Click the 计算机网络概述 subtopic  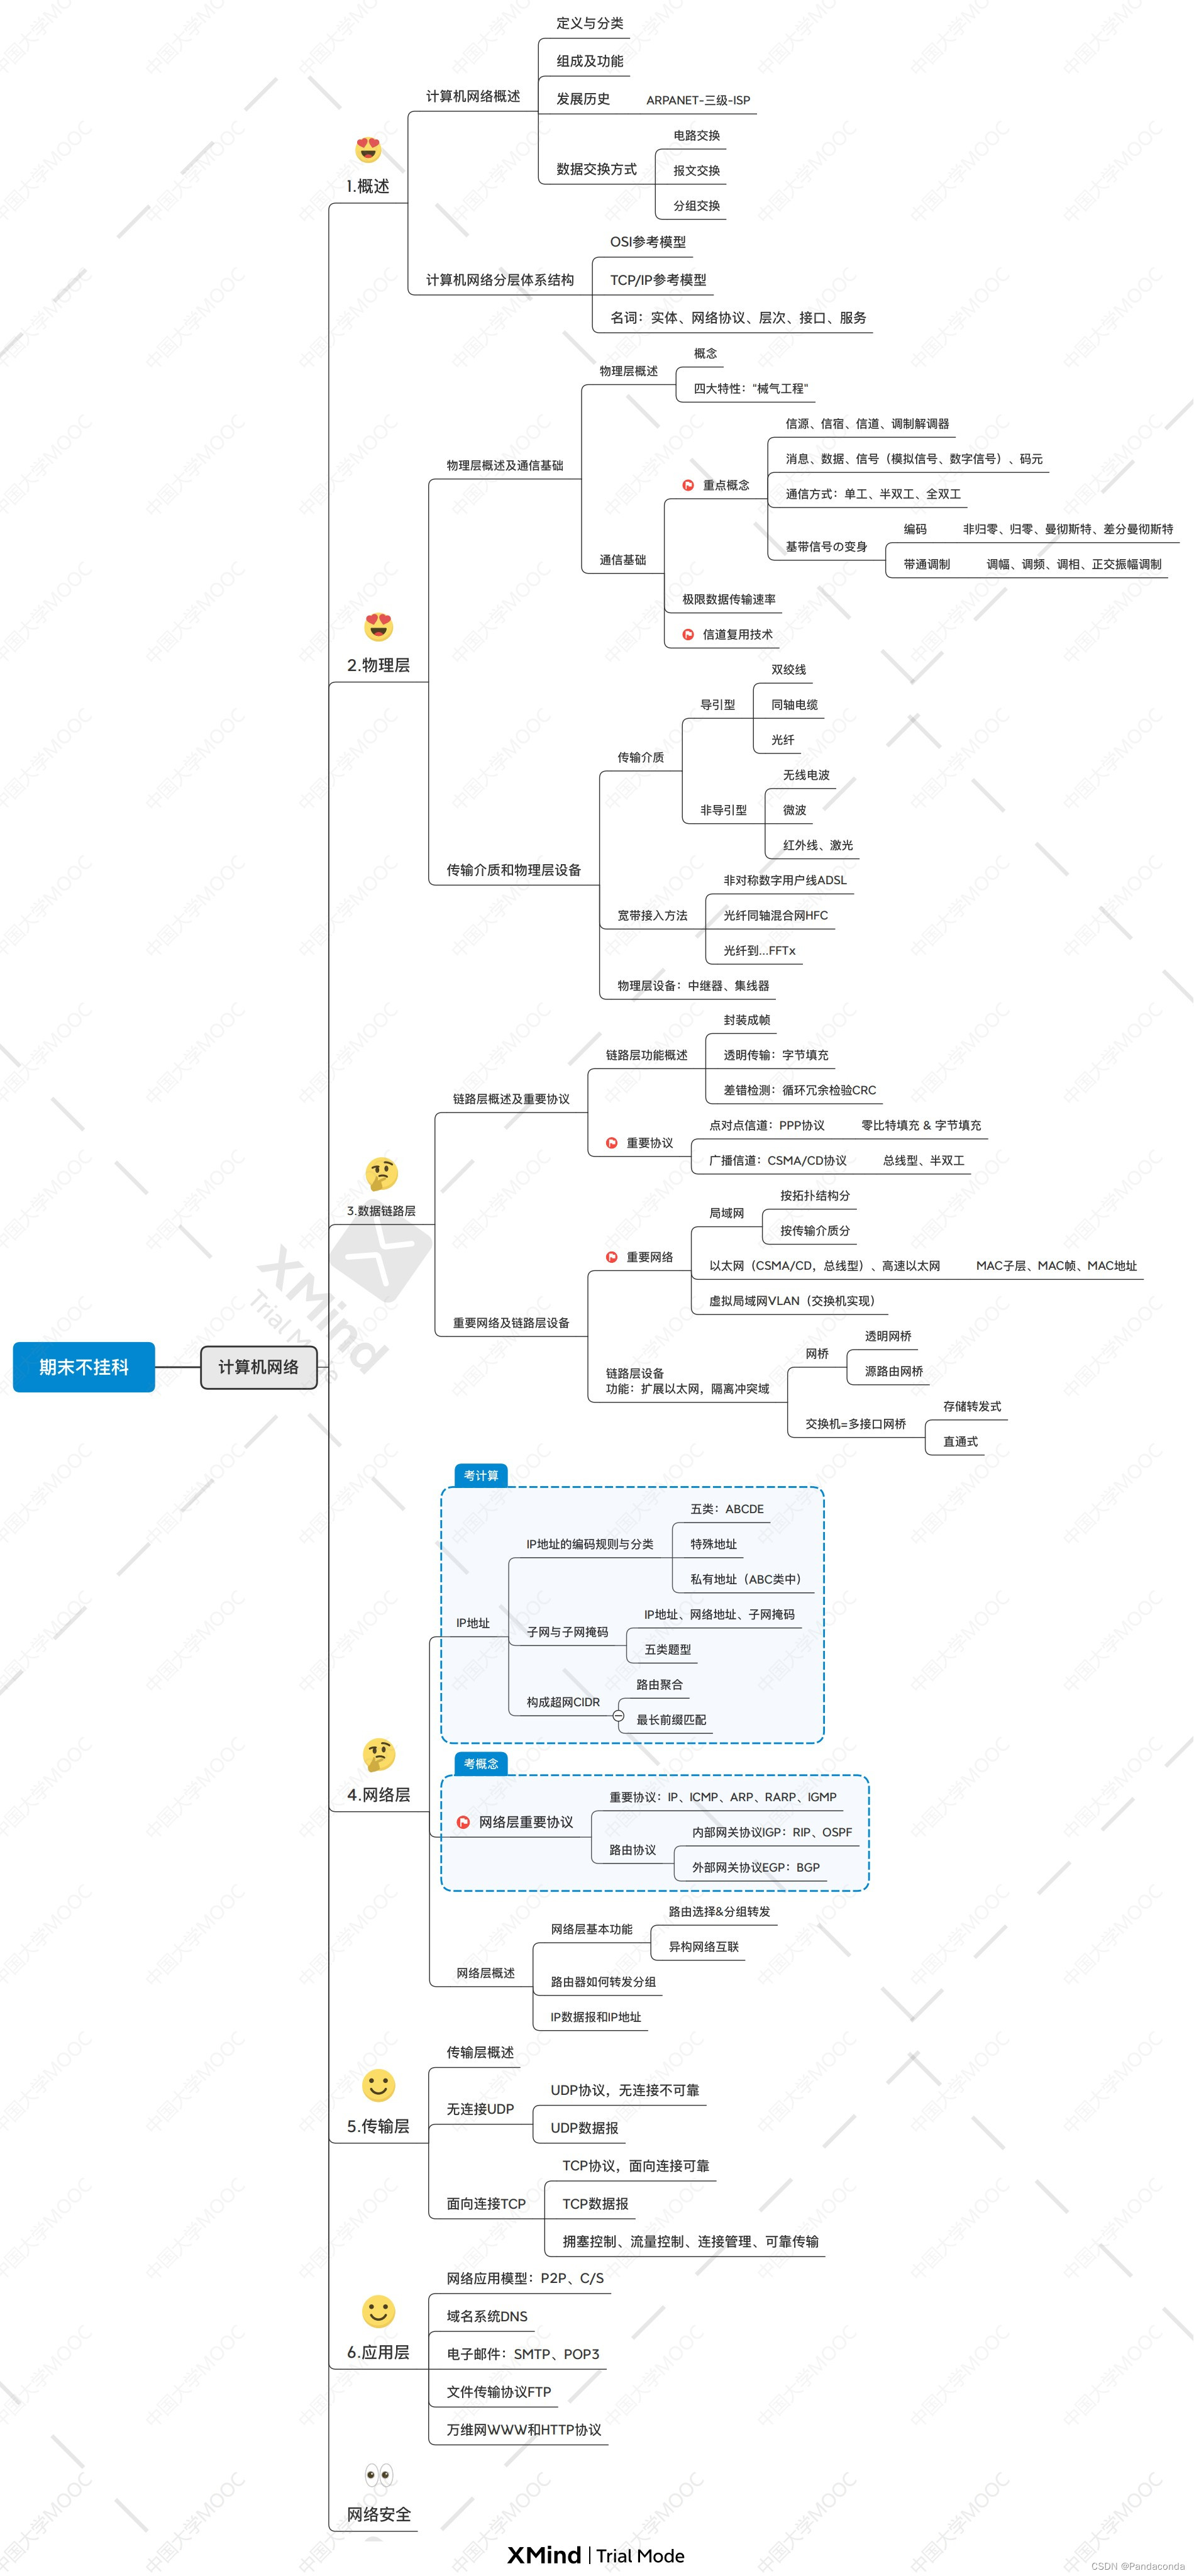point(473,96)
